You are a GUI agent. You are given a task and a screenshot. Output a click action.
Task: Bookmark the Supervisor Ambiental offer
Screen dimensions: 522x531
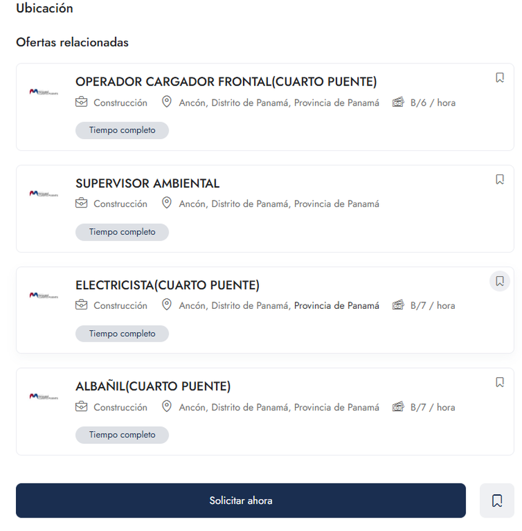coord(499,179)
